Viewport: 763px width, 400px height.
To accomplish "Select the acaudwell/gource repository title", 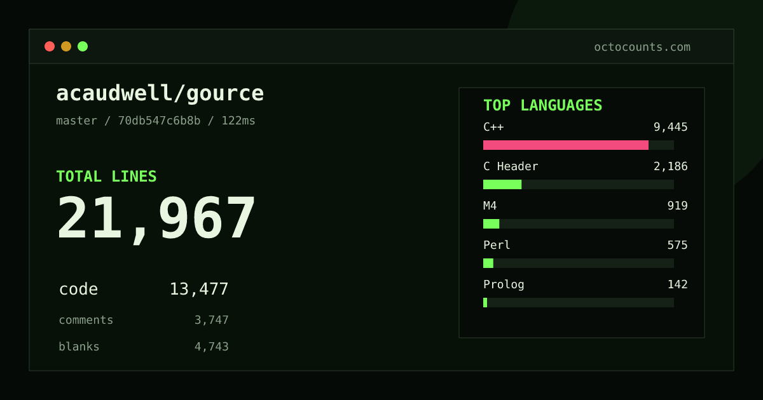I will pos(160,93).
